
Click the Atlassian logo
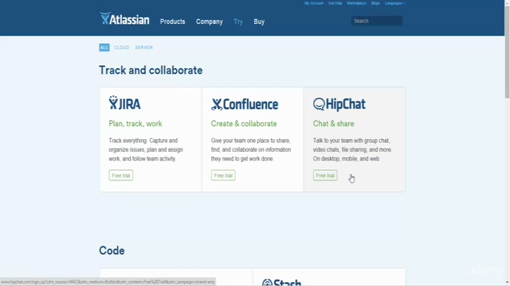pos(124,19)
